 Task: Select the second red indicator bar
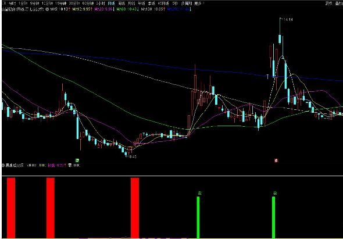click(51, 208)
